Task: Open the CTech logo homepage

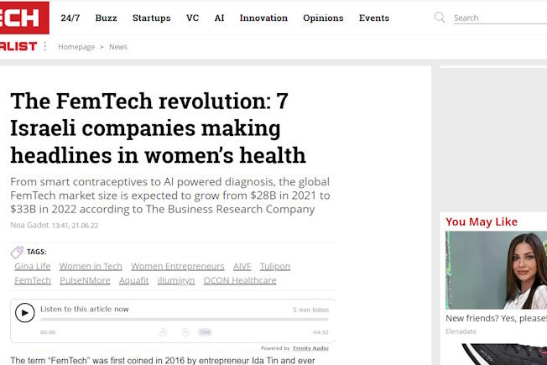Action: [23, 18]
